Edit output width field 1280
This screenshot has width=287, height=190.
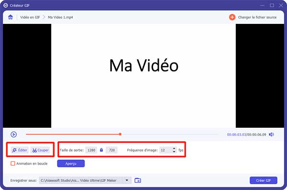coord(91,150)
